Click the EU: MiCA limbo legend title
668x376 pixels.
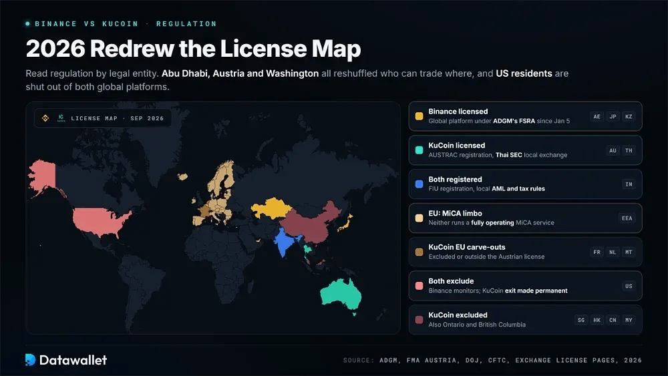coord(455,213)
